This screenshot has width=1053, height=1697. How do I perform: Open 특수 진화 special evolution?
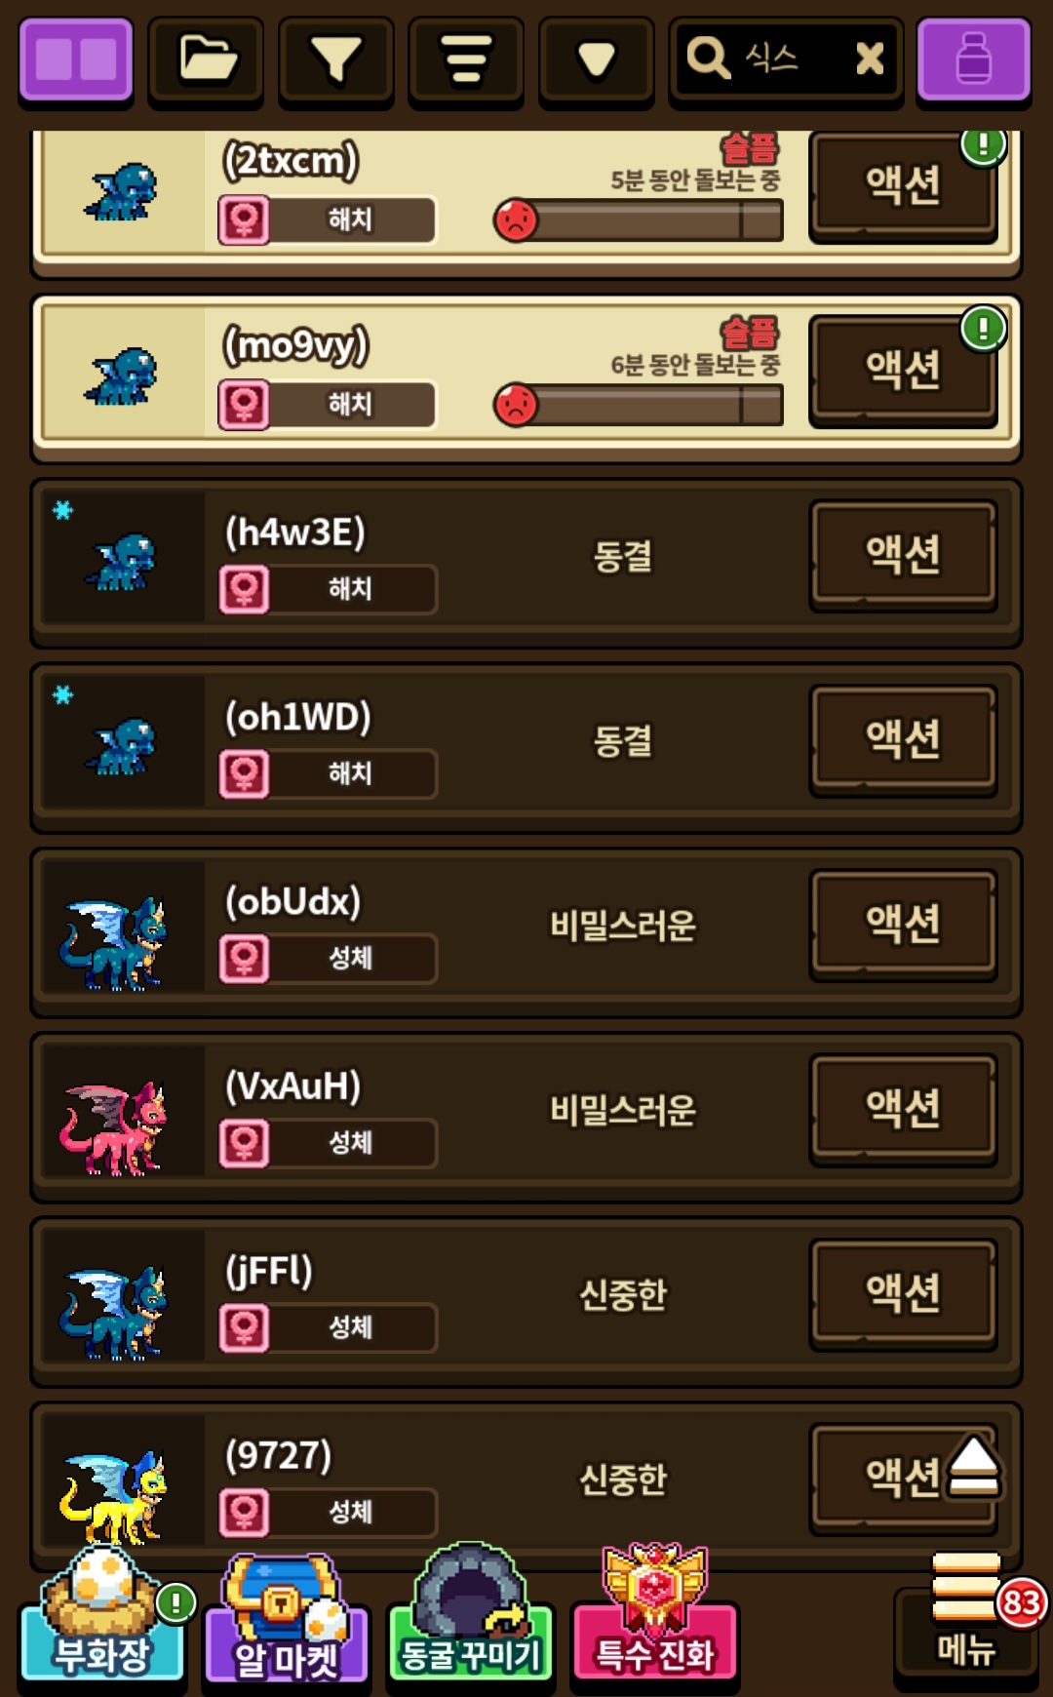655,1614
